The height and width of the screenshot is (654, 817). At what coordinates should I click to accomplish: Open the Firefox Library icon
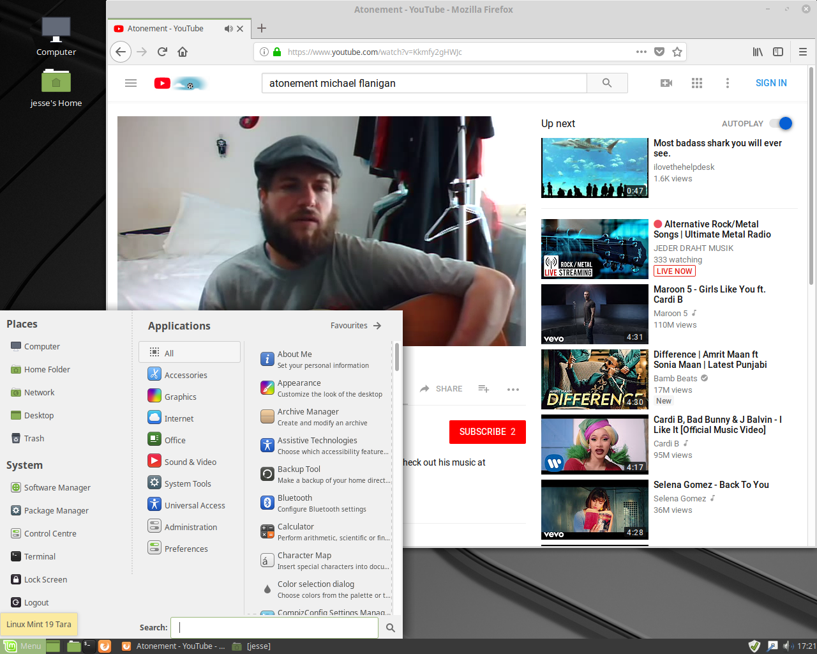point(758,52)
